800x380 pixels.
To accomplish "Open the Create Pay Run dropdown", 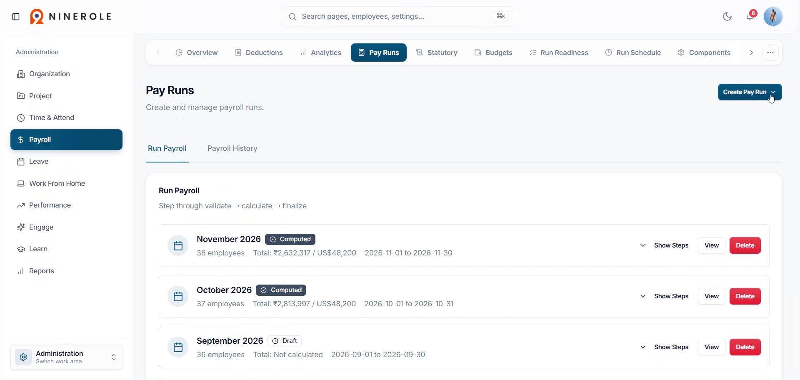I will 750,92.
